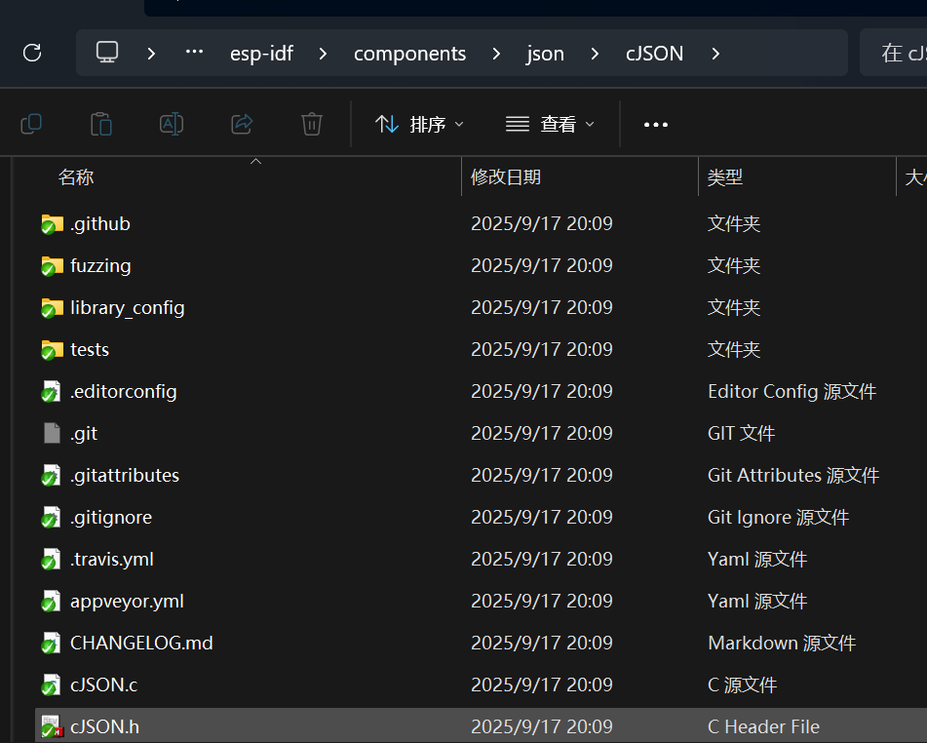Expand chevron after components breadcrumb
This screenshot has width=927, height=743.
pos(496,54)
